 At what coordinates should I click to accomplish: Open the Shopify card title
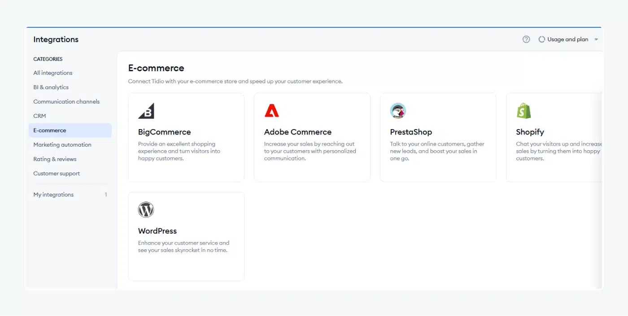click(530, 132)
